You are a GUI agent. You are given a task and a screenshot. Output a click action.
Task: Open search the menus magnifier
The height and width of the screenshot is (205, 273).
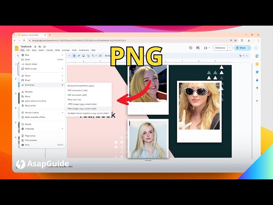click(18, 56)
